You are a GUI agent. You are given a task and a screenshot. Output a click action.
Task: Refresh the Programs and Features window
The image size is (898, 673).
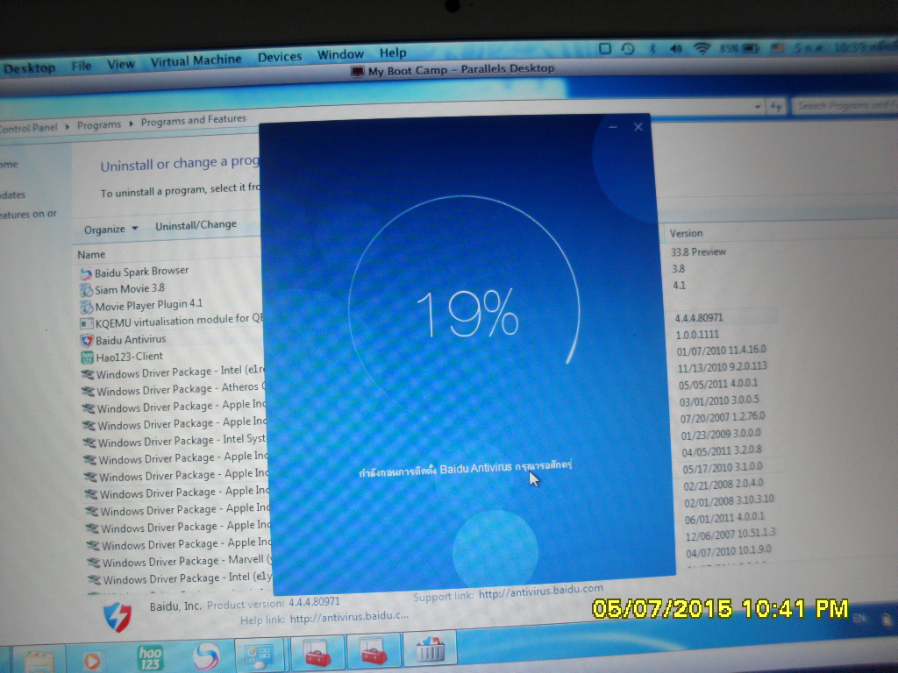click(x=777, y=106)
